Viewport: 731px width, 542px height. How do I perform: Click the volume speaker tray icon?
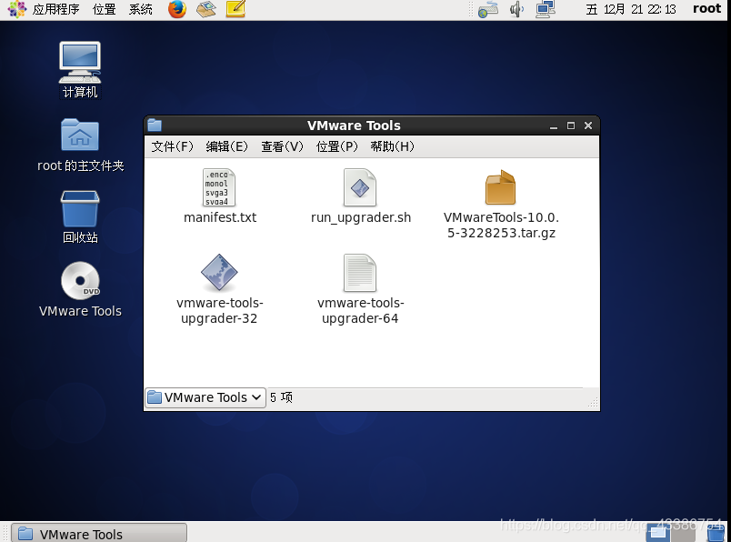pos(516,9)
